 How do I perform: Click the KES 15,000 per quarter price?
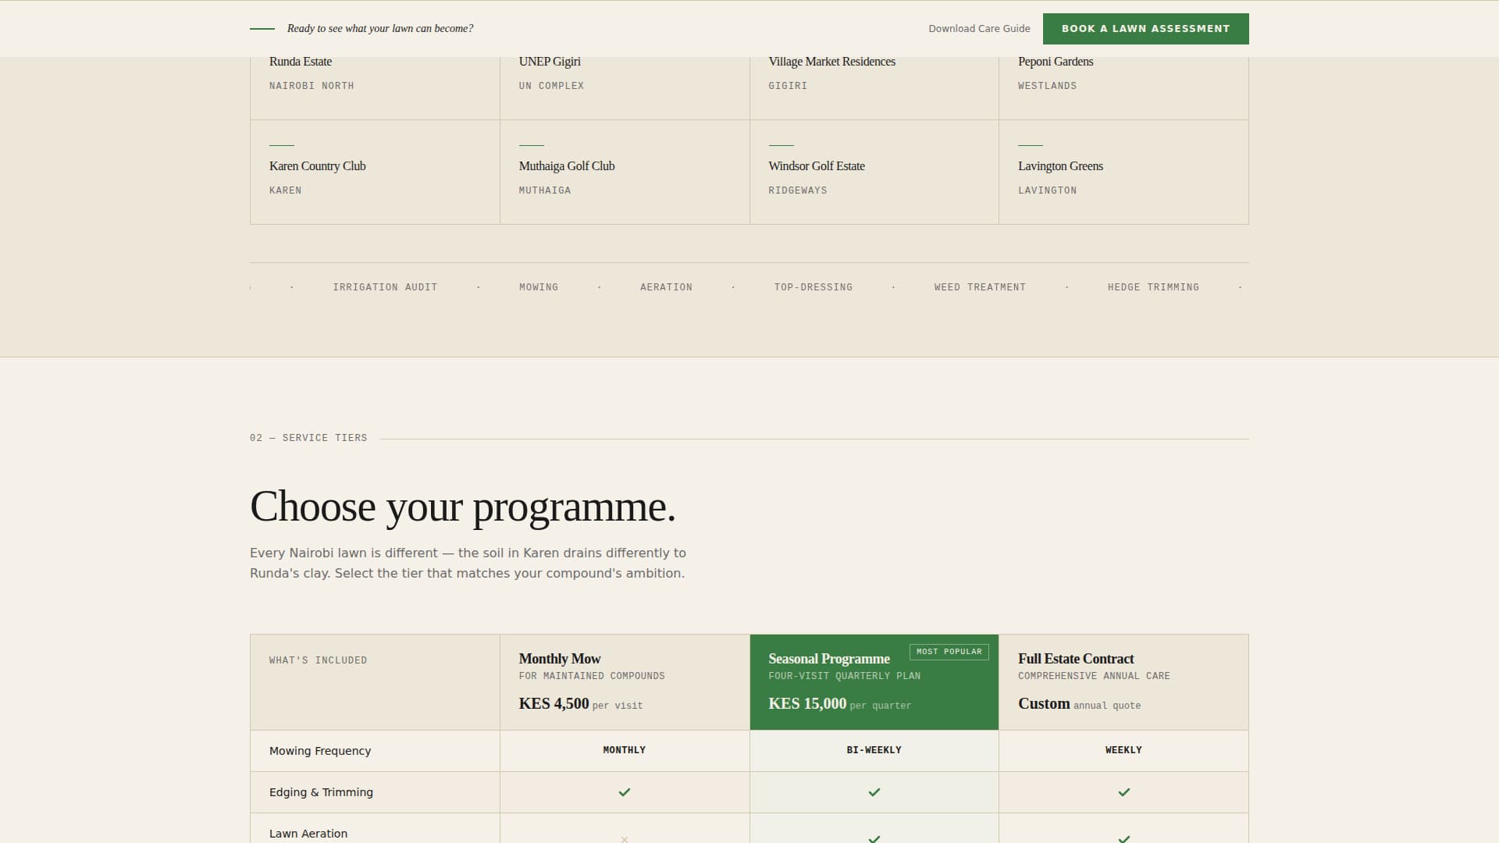pyautogui.click(x=839, y=704)
